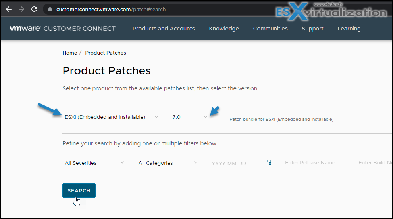Reload the page with the refresh icon
Image resolution: width=393 pixels, height=219 pixels.
click(34, 9)
